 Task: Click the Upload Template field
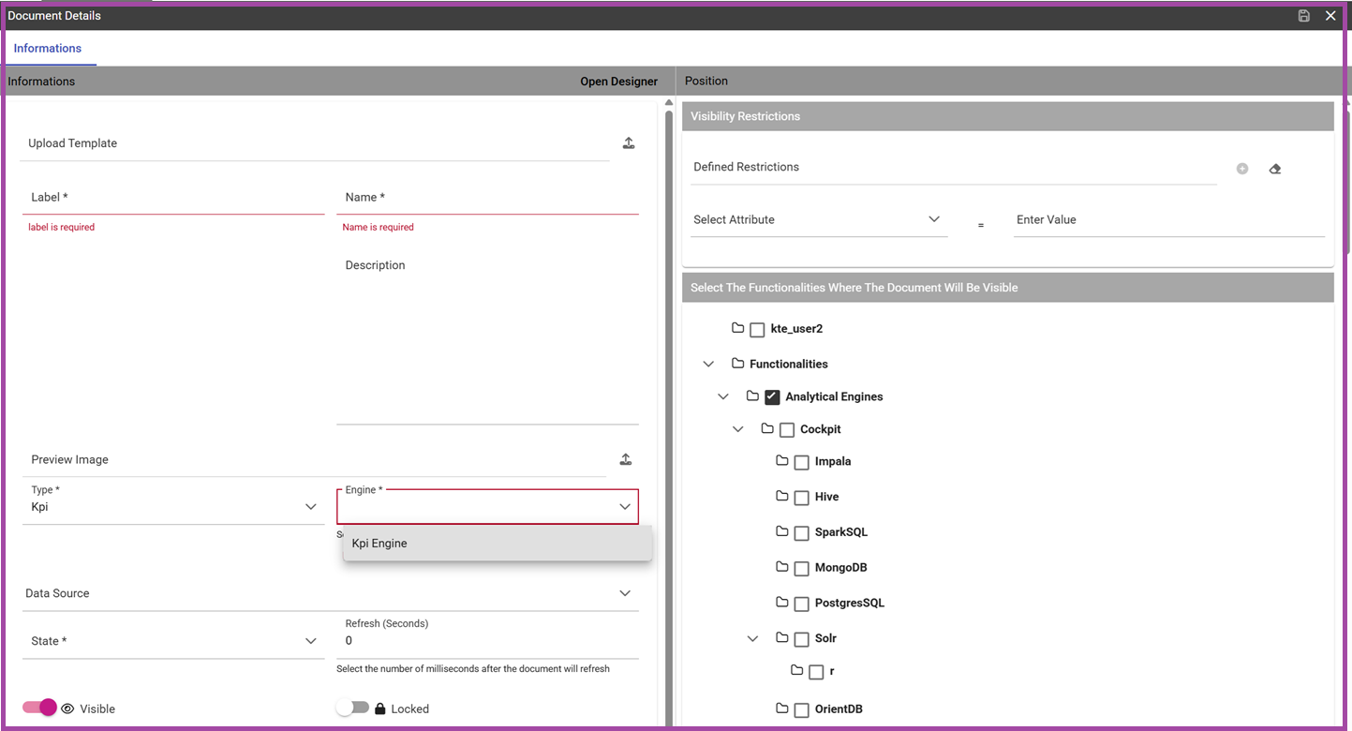(x=315, y=143)
